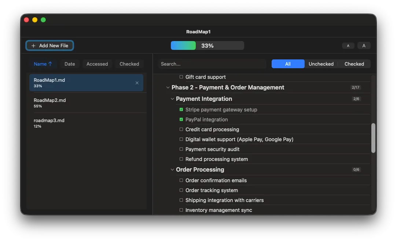Uncheck PayPal integration

(181, 120)
